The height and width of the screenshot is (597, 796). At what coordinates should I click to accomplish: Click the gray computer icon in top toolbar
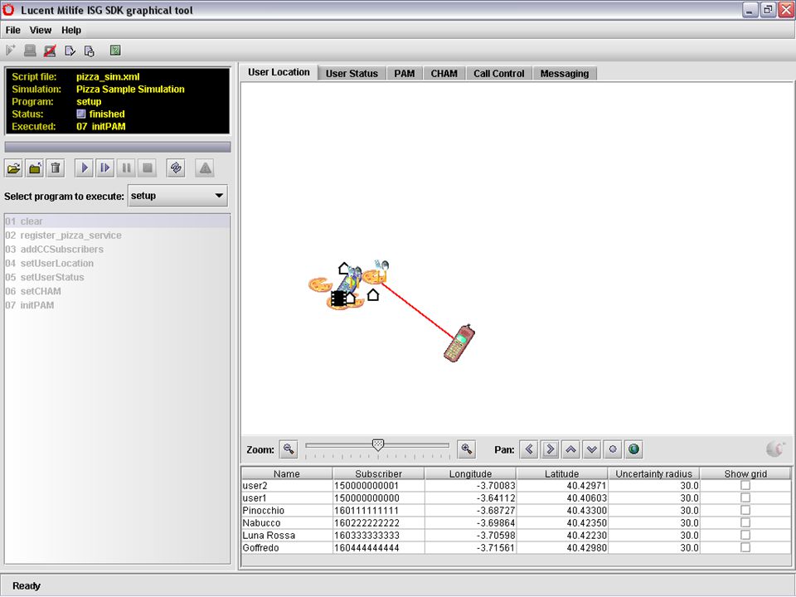pyautogui.click(x=30, y=51)
